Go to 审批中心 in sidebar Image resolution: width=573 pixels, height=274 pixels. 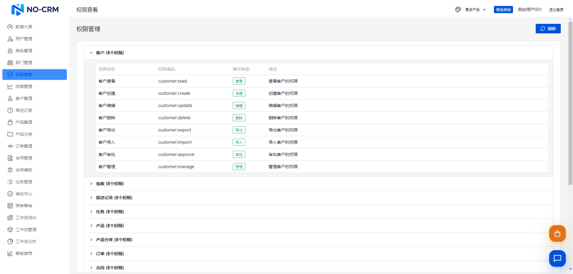tap(34, 194)
